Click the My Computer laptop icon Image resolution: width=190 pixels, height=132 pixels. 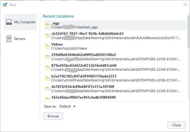(x=9, y=22)
